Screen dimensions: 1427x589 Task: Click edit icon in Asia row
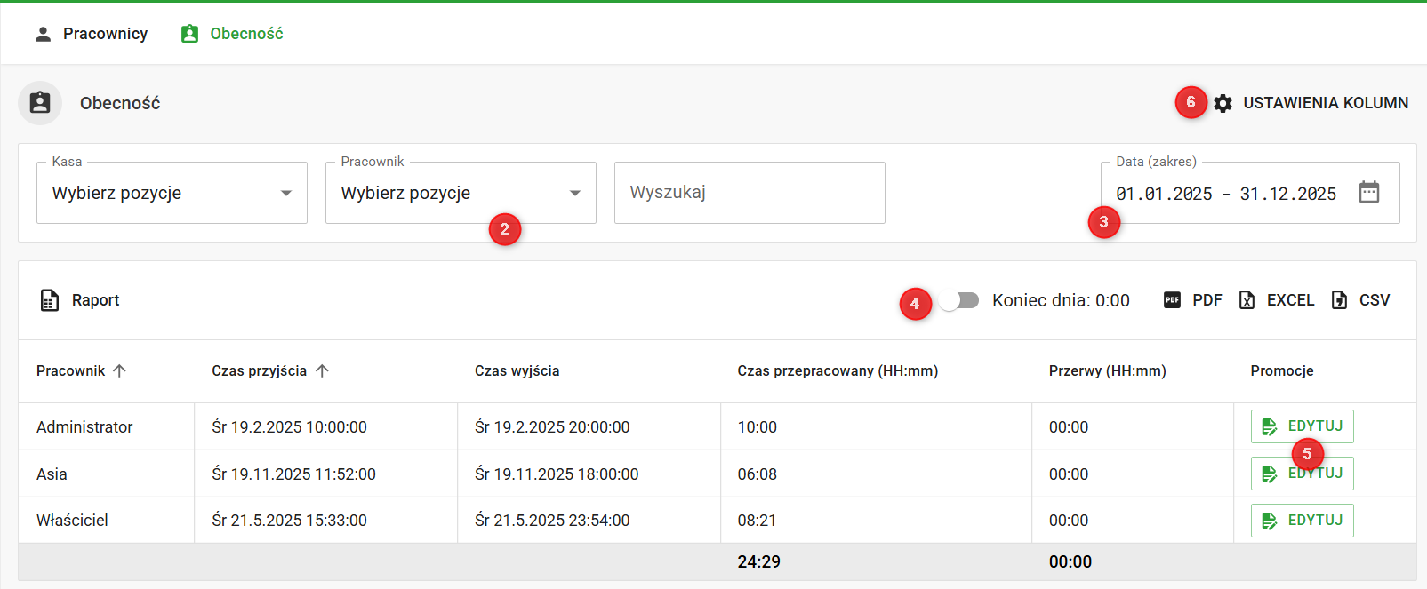(x=1270, y=474)
